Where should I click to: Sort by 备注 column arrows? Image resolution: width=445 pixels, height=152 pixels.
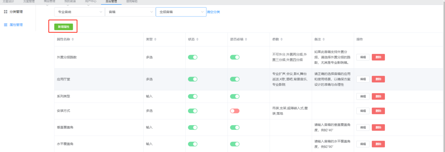click(x=323, y=39)
